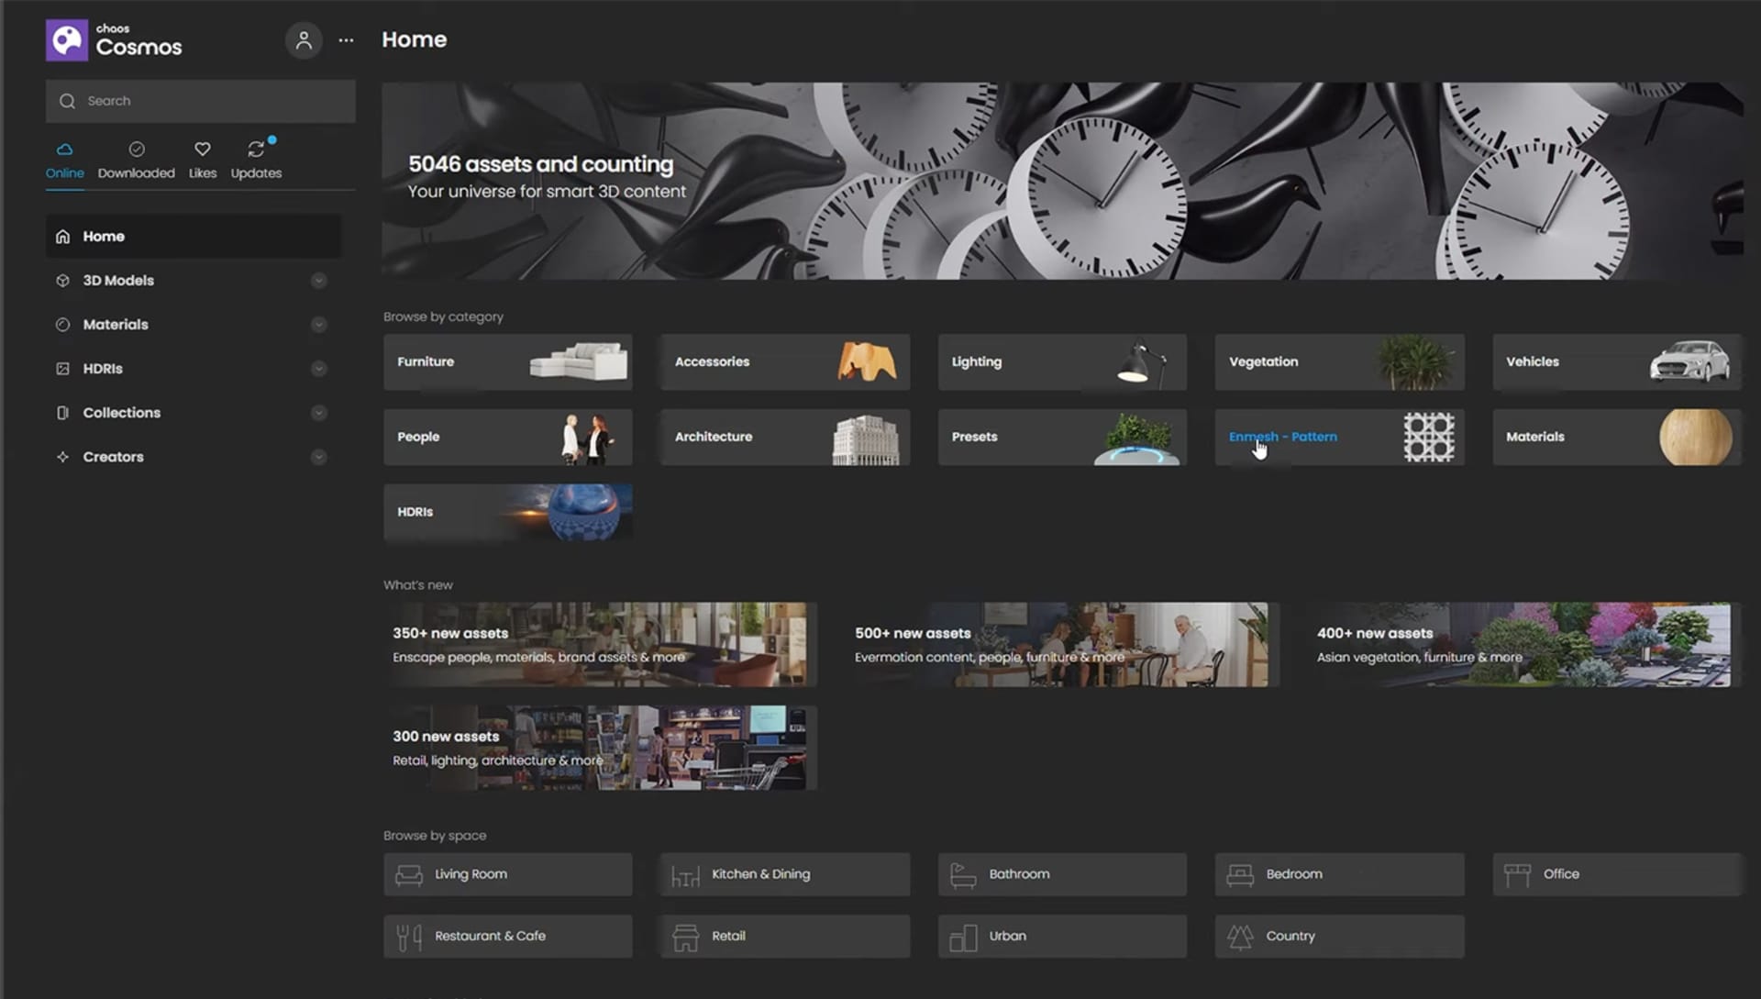The height and width of the screenshot is (999, 1761).
Task: Open the Vegetation category card
Action: pyautogui.click(x=1339, y=362)
